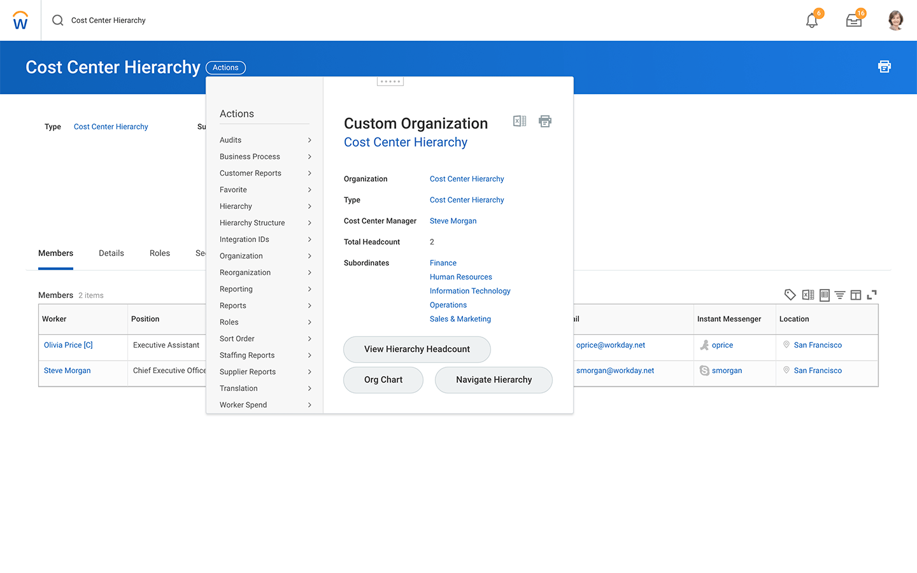The image size is (917, 573).
Task: Expand the Worker Spend submenu
Action: coord(309,405)
